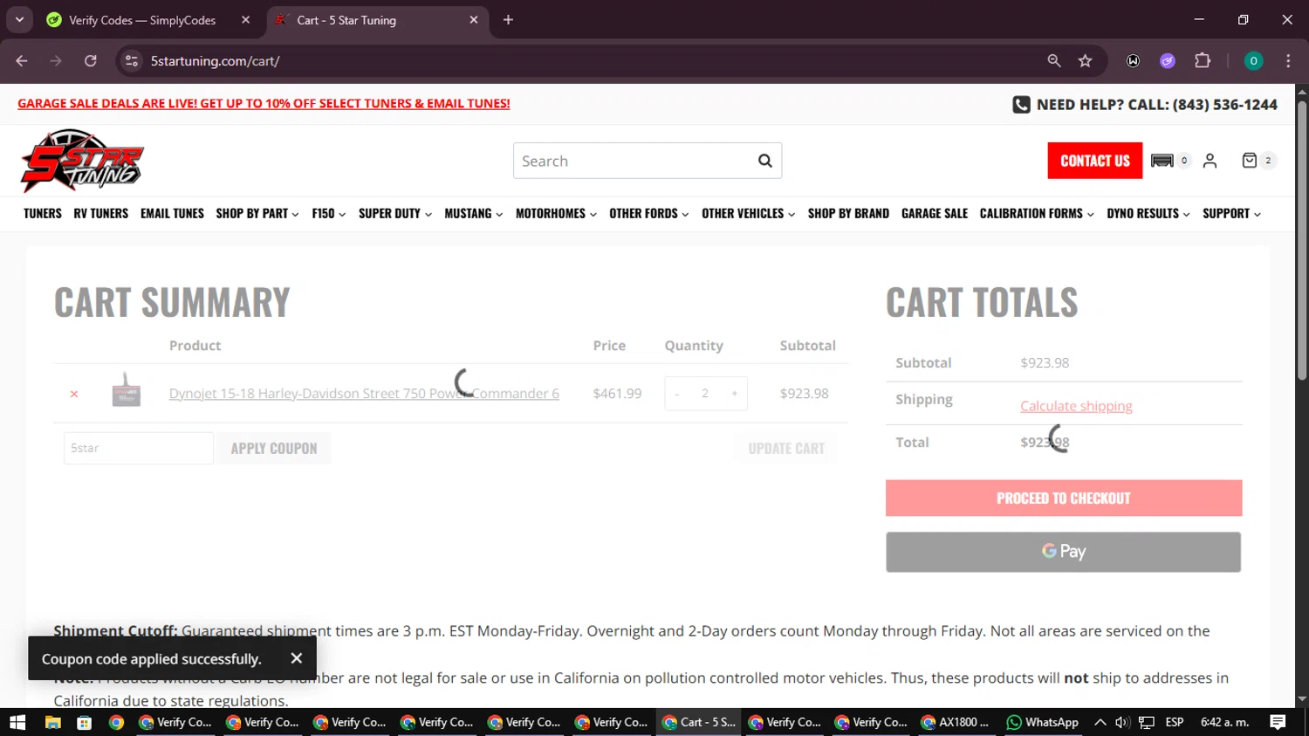Open the shopping cart bag icon

tap(1250, 160)
